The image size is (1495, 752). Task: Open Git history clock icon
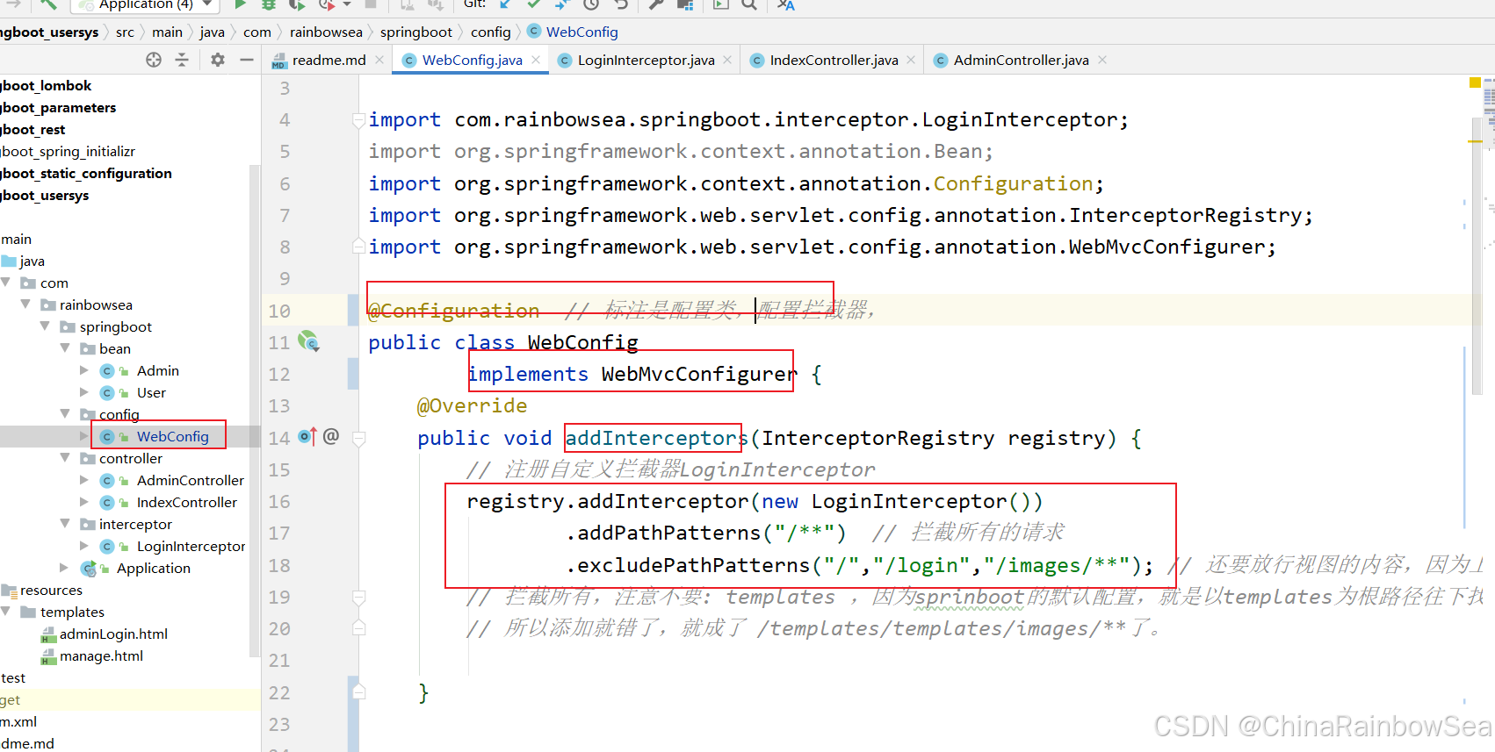592,4
